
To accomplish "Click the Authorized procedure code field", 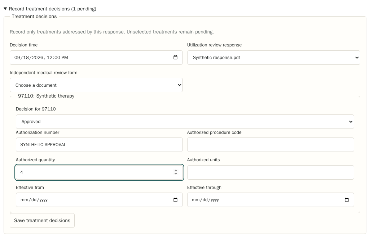I will 270,145.
